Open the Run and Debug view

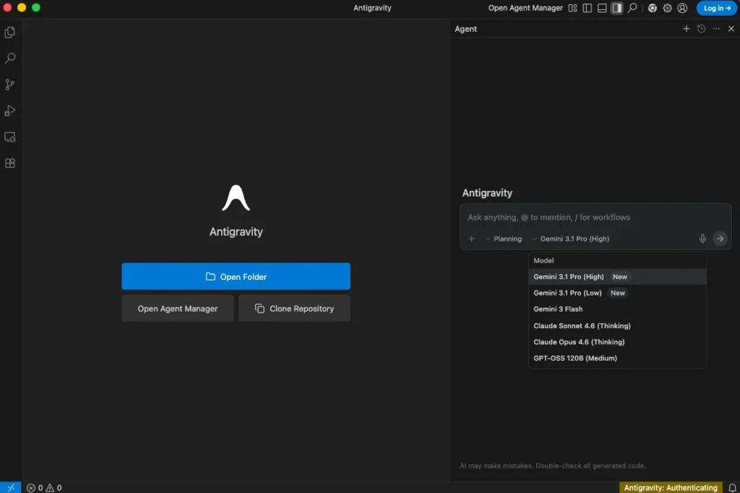pyautogui.click(x=10, y=111)
